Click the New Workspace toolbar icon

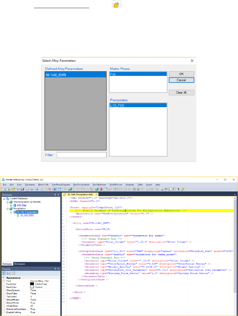coord(4,189)
